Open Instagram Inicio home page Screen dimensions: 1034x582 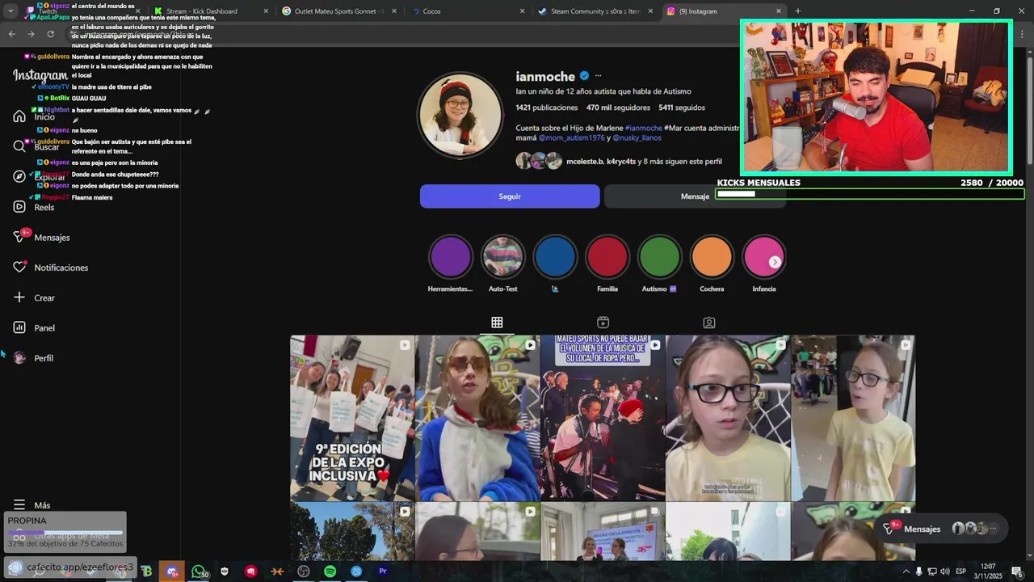[34, 116]
